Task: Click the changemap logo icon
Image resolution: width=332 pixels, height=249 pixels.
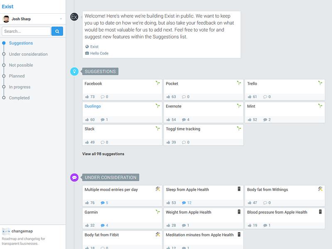Action: 6,231
